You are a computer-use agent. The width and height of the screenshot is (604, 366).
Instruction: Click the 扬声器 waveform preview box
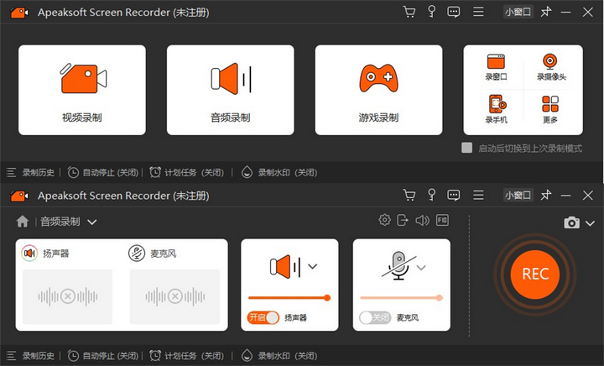[x=67, y=296]
